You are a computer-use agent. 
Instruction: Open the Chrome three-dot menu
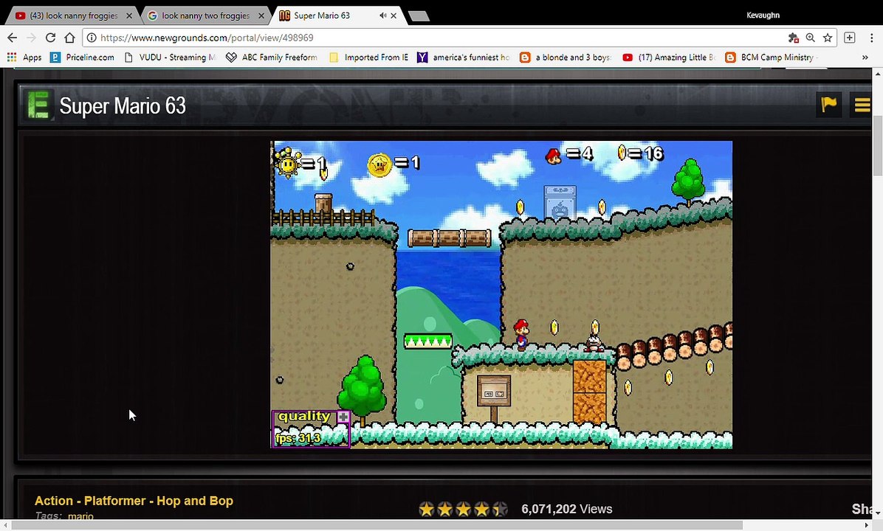[872, 38]
